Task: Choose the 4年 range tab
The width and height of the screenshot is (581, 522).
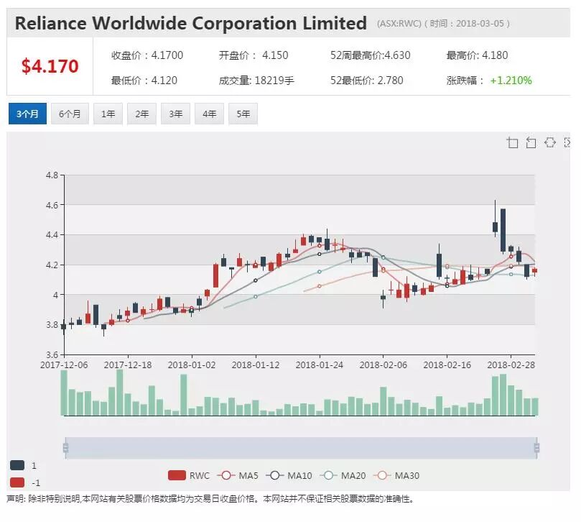Action: click(209, 114)
